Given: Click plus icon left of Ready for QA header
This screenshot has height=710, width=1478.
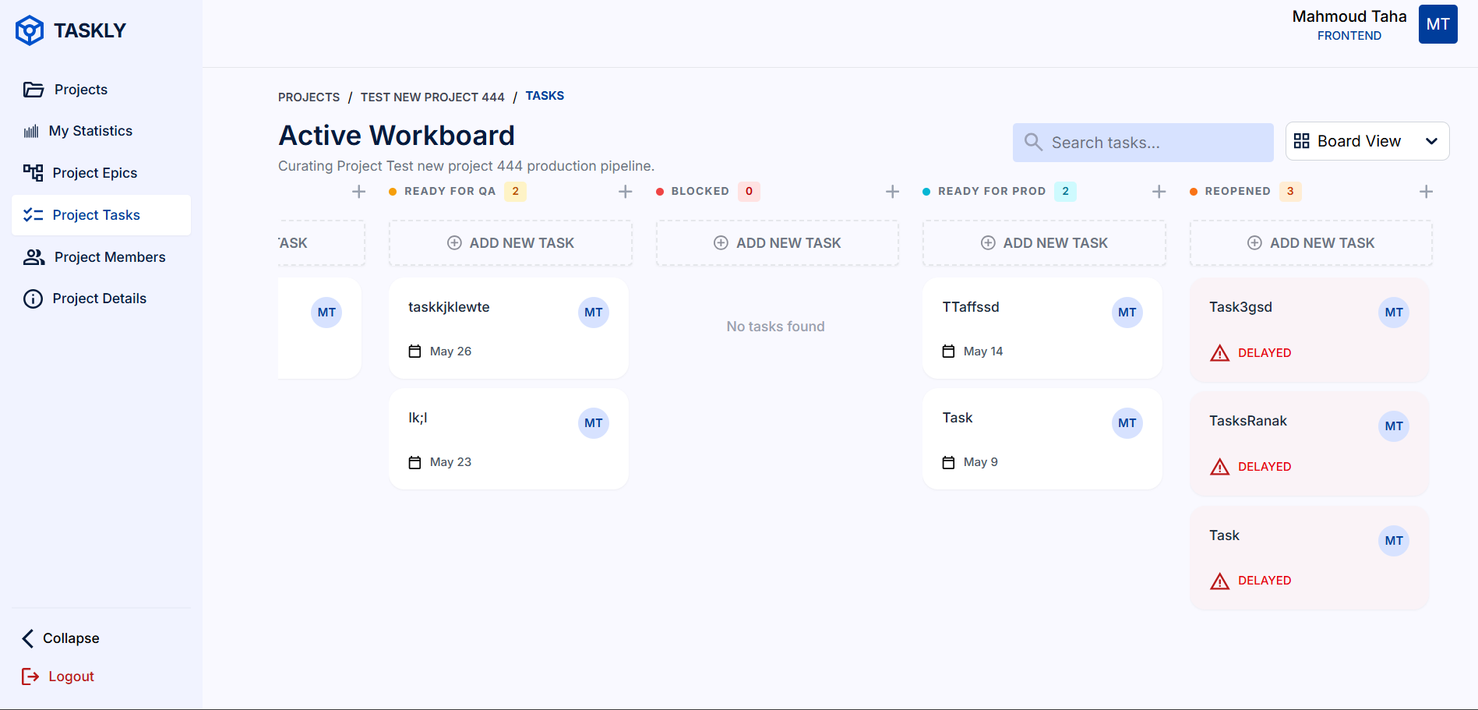Looking at the screenshot, I should pos(358,192).
